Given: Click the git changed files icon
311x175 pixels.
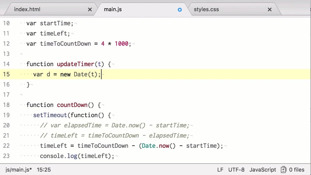Looking at the screenshot, I should click(283, 170).
